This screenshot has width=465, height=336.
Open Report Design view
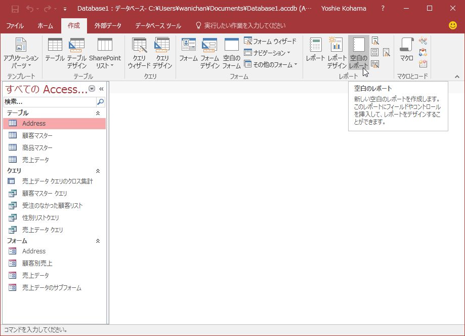pyautogui.click(x=337, y=53)
